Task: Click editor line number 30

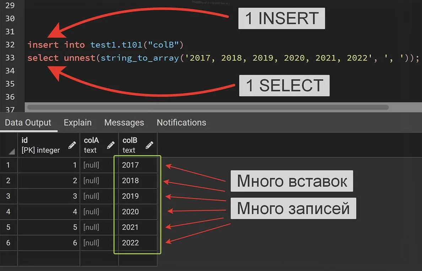Action: pos(10,18)
